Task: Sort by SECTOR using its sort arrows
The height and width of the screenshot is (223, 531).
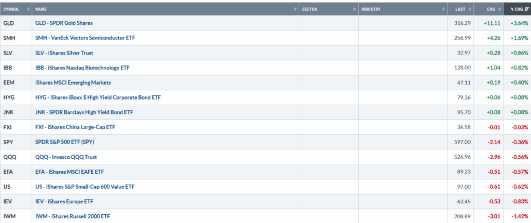Action: pos(355,9)
